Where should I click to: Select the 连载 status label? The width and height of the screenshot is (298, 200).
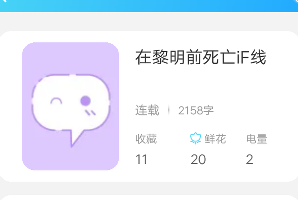click(x=147, y=110)
